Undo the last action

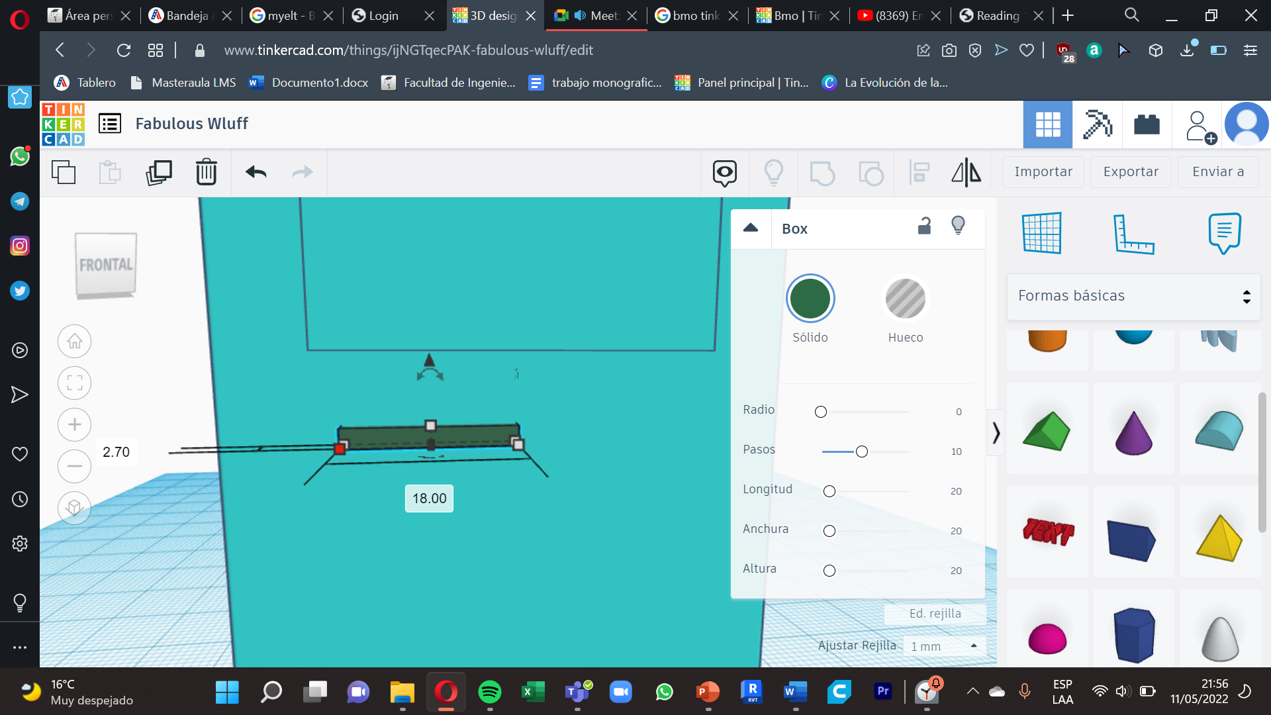click(255, 171)
